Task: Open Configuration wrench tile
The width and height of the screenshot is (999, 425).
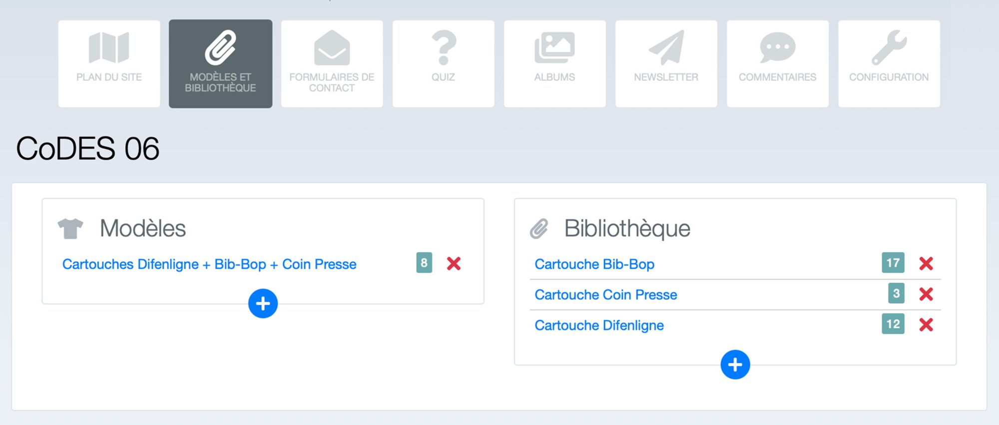Action: click(x=889, y=63)
